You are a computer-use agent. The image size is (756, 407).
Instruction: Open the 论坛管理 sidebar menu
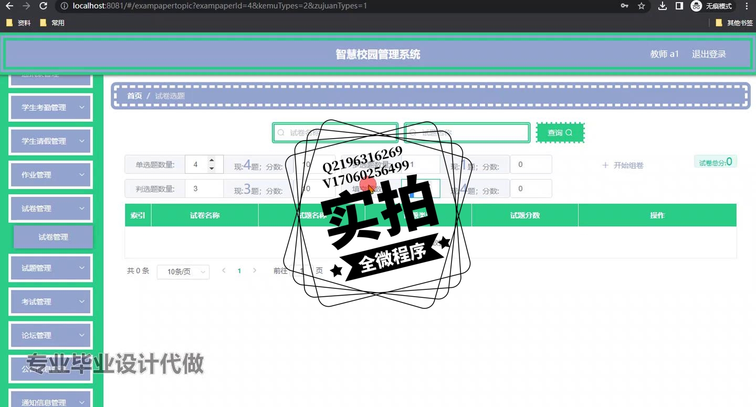pos(51,336)
